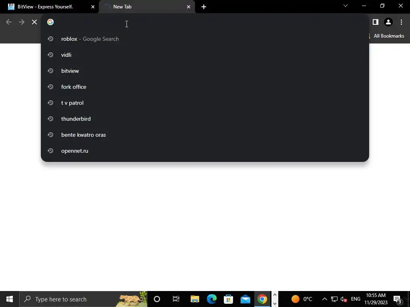This screenshot has width=410, height=307.
Task: Open the profile avatar menu
Action: click(388, 22)
